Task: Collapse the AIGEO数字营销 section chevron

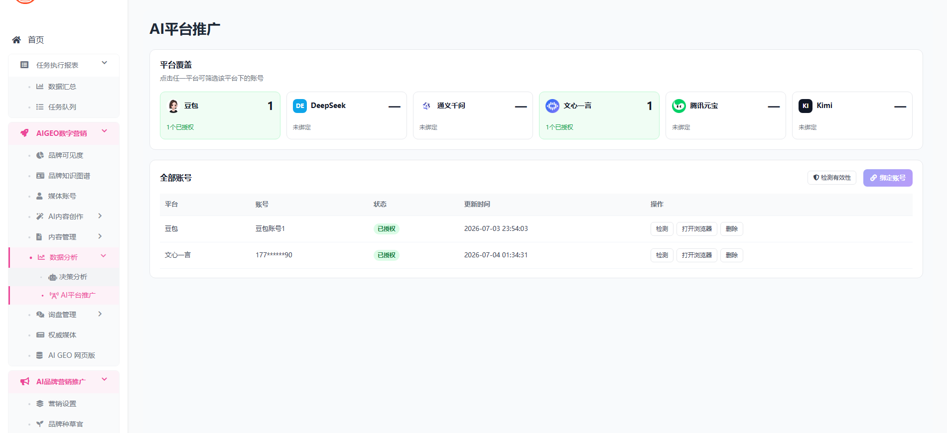Action: [x=105, y=131]
